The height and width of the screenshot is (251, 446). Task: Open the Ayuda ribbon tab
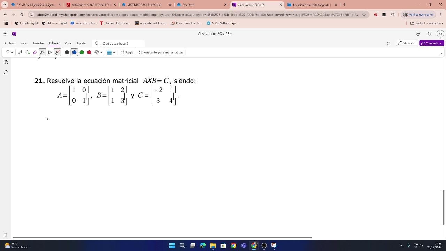81,43
